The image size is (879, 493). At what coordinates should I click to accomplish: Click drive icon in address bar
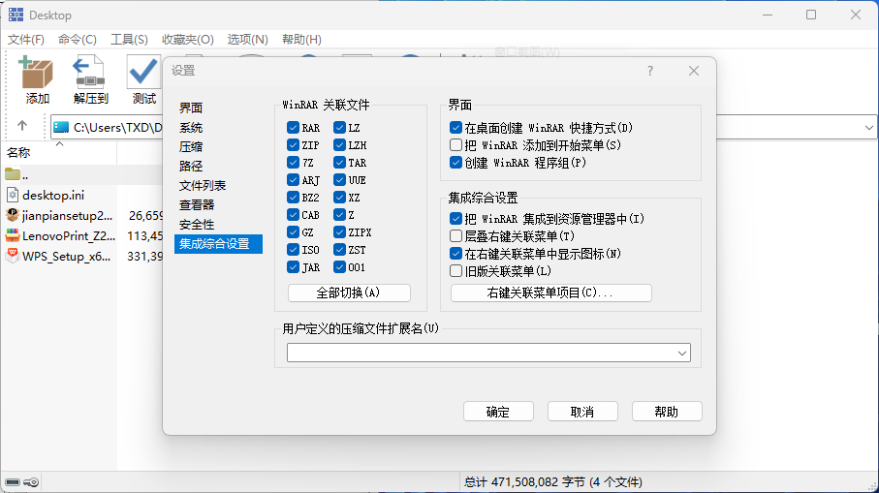tap(60, 127)
